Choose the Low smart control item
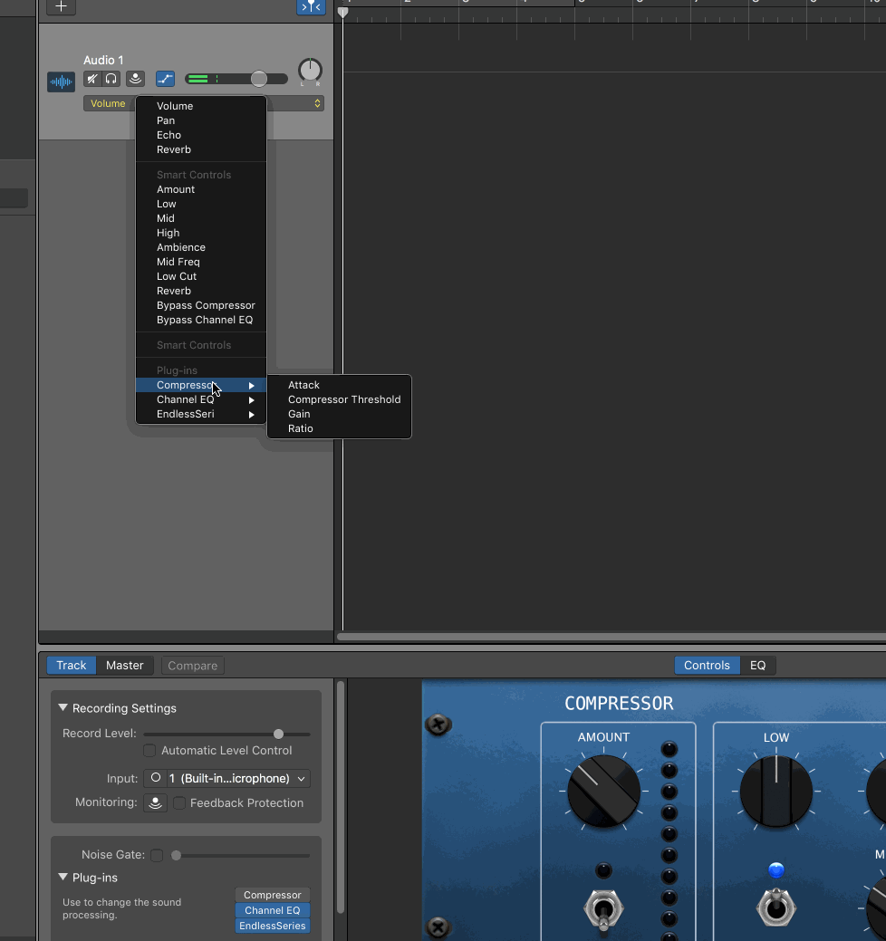Image resolution: width=886 pixels, height=941 pixels. (201, 204)
